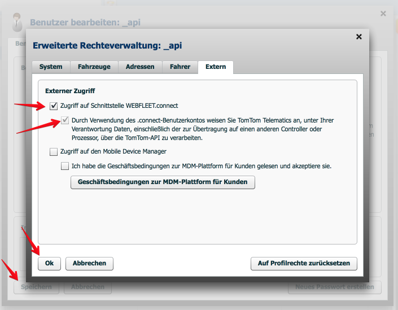Close the Erweiterte Rechteverwaltung dialog

[x=358, y=37]
